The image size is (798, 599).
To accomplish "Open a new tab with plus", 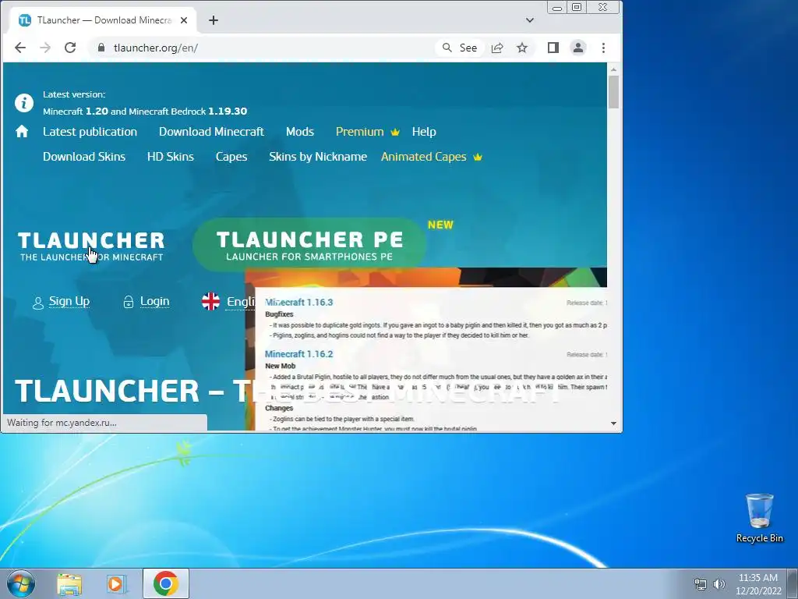I will point(214,20).
